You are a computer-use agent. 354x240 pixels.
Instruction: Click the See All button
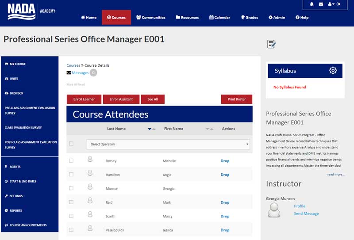click(153, 99)
